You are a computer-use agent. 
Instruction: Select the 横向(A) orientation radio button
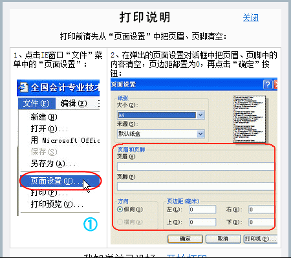120,222
